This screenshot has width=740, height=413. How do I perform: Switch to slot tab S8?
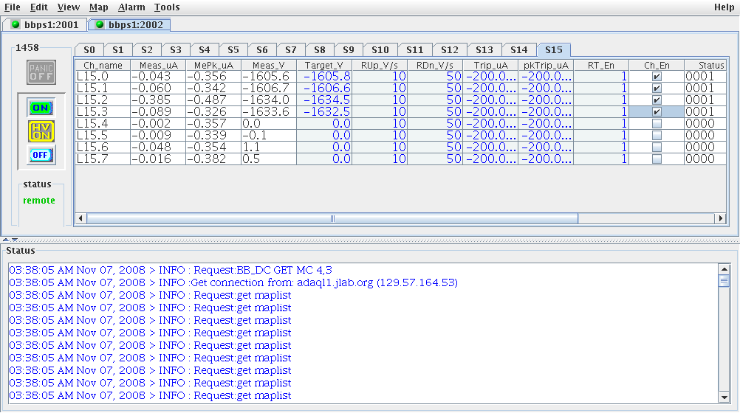320,49
